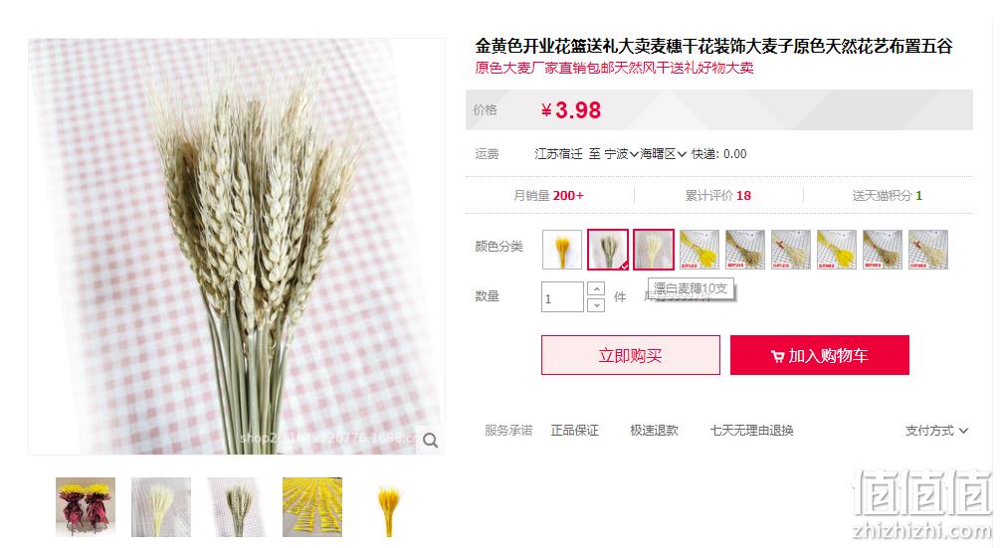This screenshot has height=548, width=1001.
Task: Open the 海曙区 district dropdown
Action: point(664,154)
